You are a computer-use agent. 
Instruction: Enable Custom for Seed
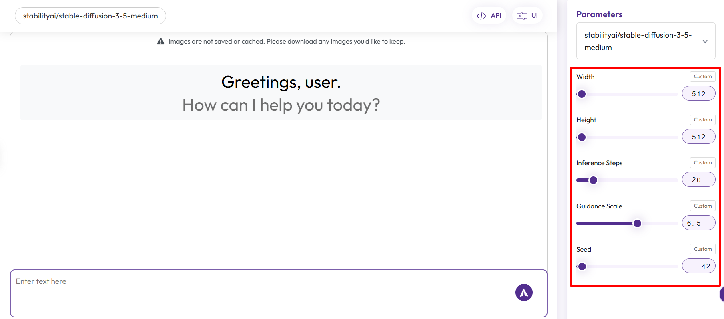click(702, 249)
